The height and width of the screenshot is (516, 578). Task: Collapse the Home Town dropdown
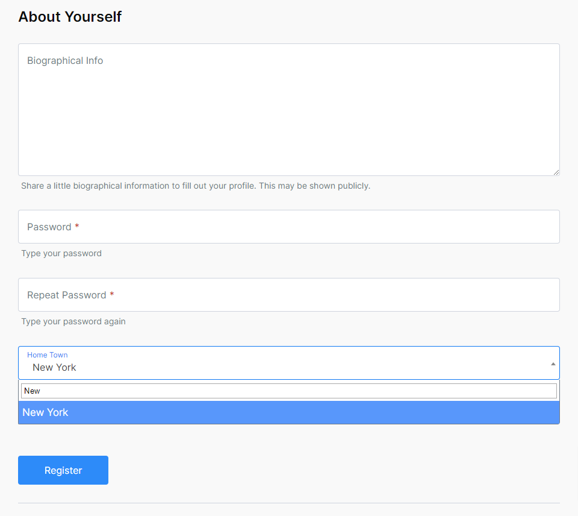coord(288,363)
